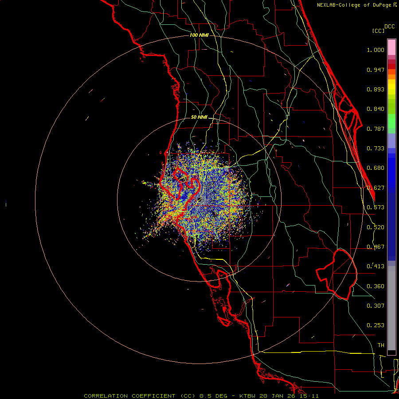Click the 0.253 scale value
Screen dimensions: 399x399
[x=376, y=325]
